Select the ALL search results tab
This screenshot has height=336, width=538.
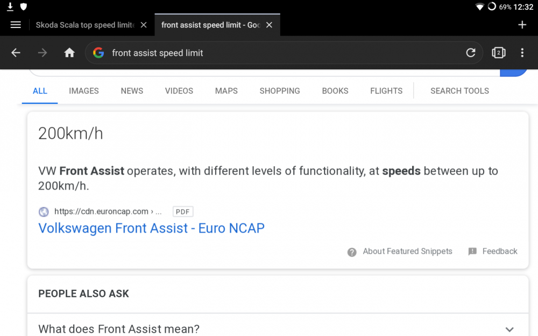(40, 91)
